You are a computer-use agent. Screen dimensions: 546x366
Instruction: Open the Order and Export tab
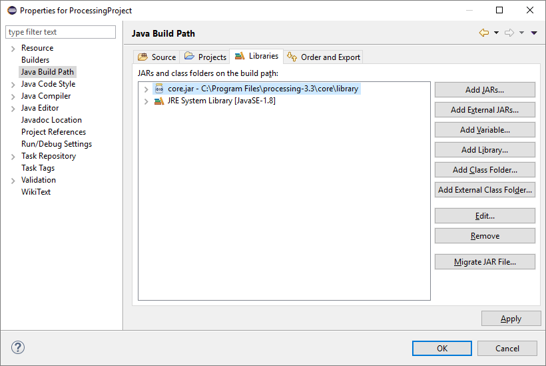[324, 57]
